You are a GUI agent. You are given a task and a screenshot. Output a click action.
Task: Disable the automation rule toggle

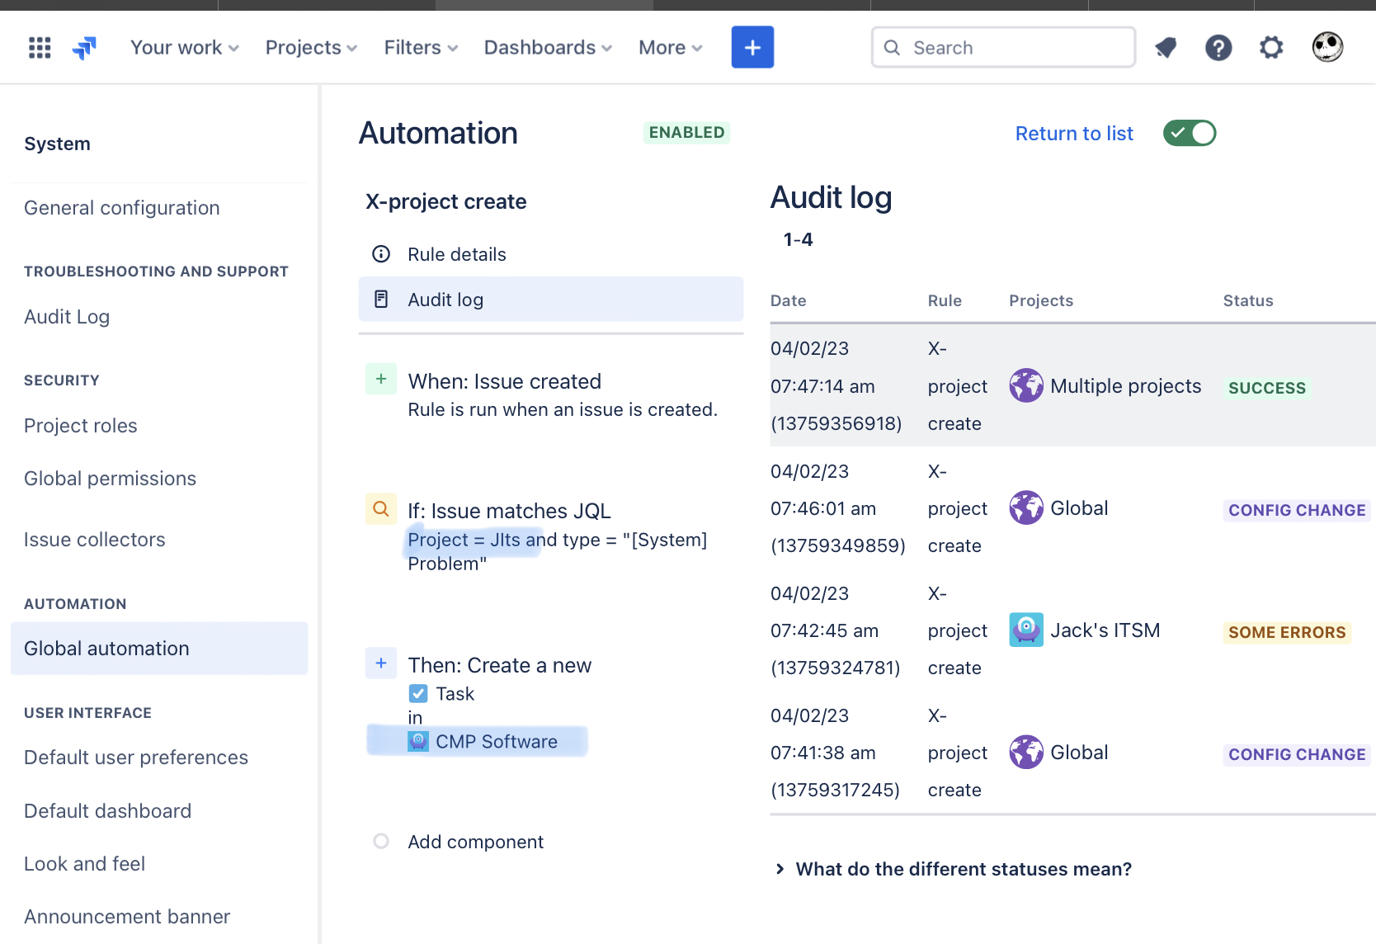pos(1189,133)
